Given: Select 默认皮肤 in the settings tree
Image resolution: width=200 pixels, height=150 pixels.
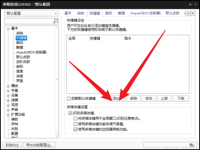Looking at the screenshot, I should pyautogui.click(x=23, y=57).
